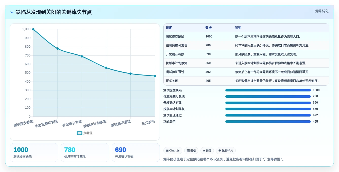Open the 690 开发确认有效 stat card

[x=136, y=152]
